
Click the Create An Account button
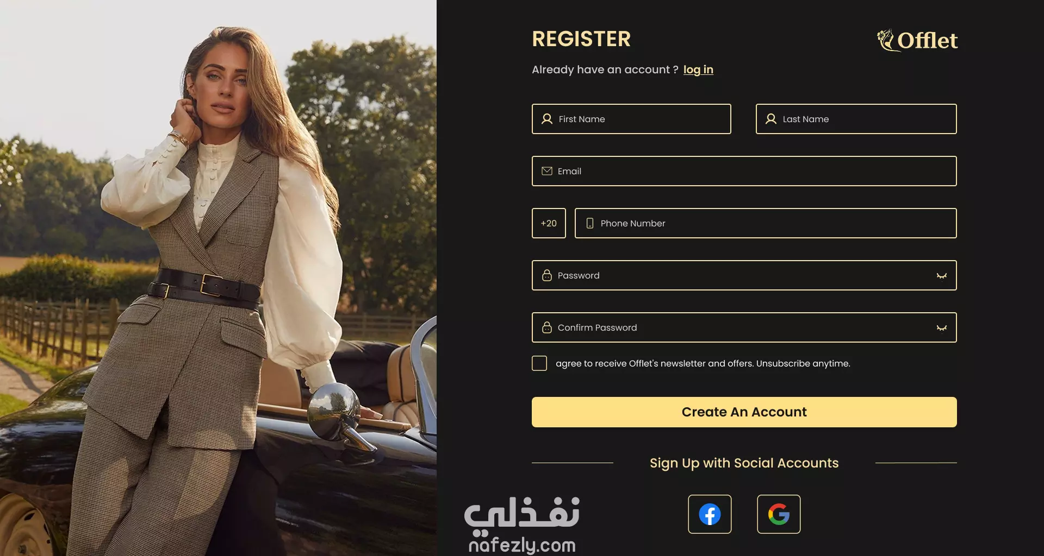point(744,412)
